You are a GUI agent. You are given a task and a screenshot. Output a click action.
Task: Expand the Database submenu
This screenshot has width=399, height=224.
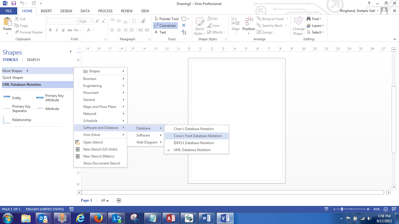[x=144, y=128]
